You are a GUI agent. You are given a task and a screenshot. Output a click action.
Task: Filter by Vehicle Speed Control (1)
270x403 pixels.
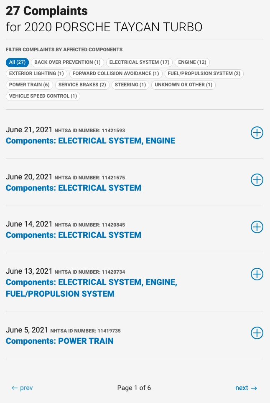43,96
